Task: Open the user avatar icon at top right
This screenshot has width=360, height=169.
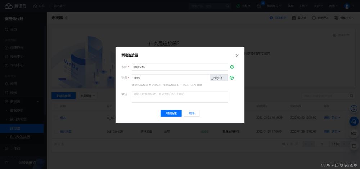Action: tap(346, 6)
